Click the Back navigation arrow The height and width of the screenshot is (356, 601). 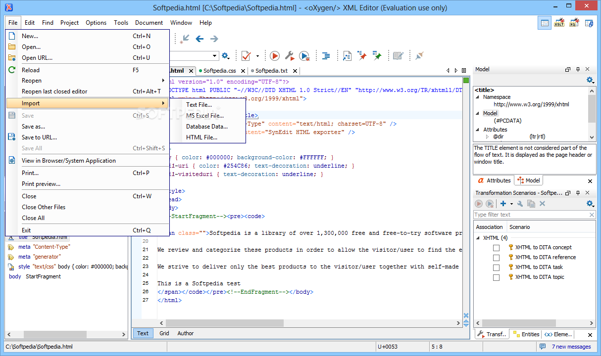pos(200,39)
